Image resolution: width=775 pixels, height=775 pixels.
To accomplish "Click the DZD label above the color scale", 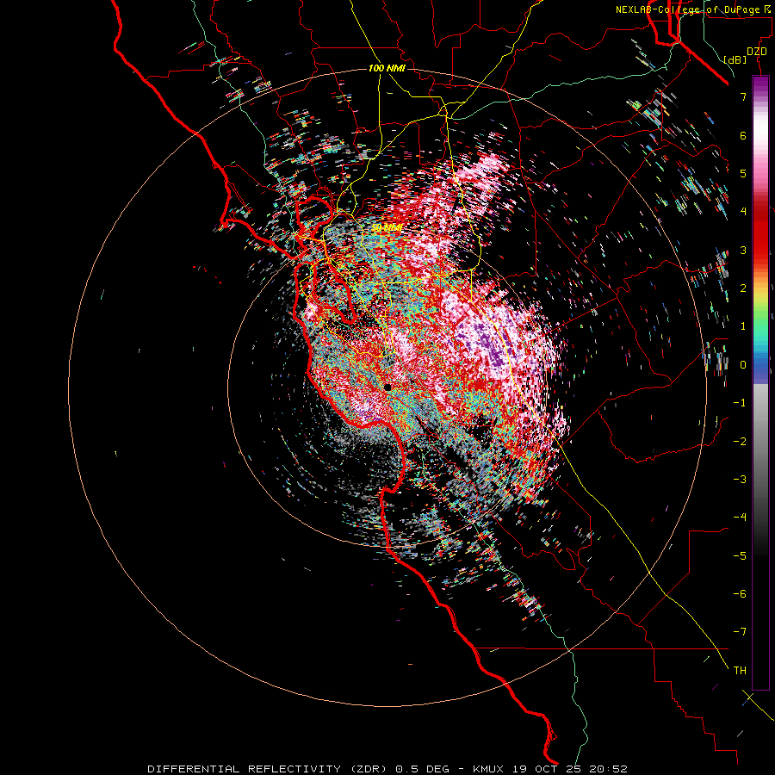I will coord(757,52).
